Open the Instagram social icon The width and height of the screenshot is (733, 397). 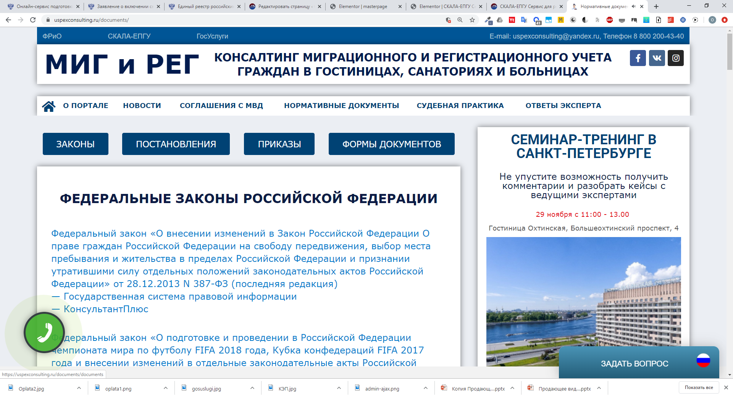tap(676, 58)
